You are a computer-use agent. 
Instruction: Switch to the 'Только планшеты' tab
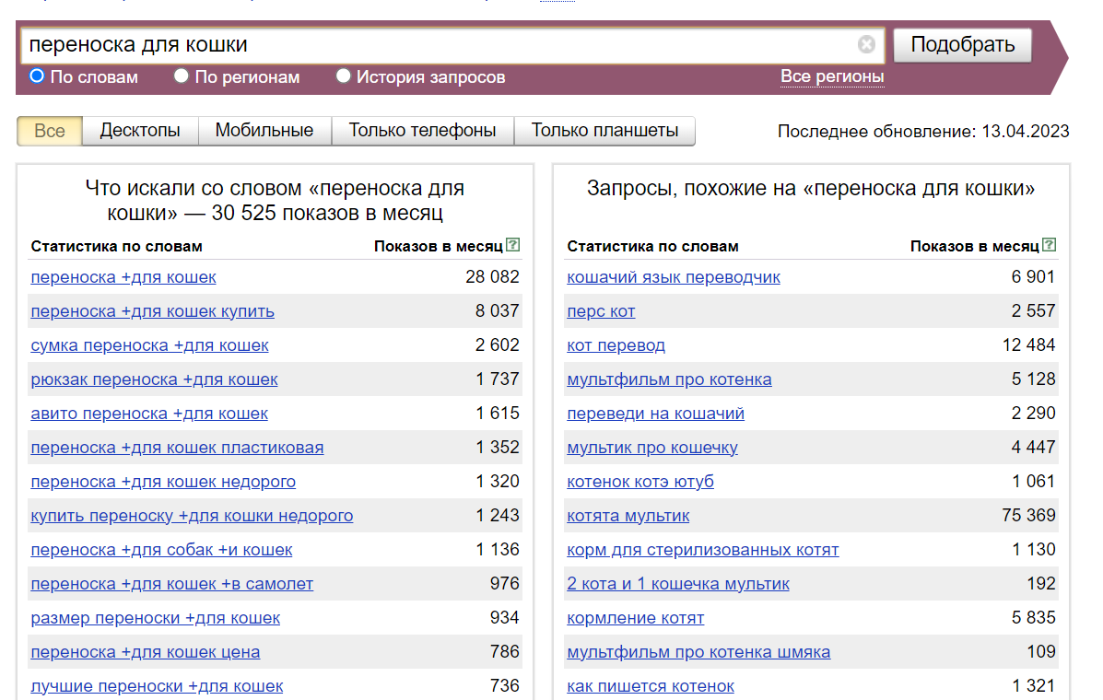[605, 131]
